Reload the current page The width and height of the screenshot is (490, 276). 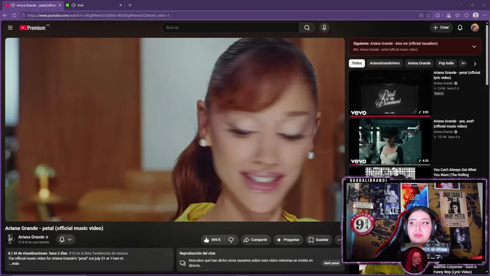[x=14, y=15]
